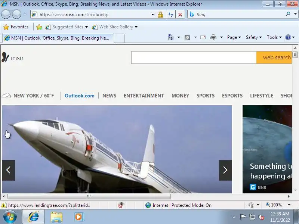The image size is (299, 224).
Task: Click the Refresh page icon
Action: pyautogui.click(x=171, y=15)
